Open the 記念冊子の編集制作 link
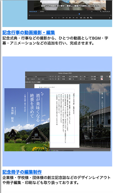Viewport: 113px width, 193px height. tap(22, 172)
